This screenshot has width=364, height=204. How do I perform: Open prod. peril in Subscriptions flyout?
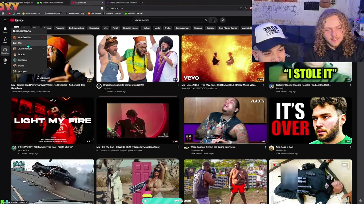click(x=29, y=71)
